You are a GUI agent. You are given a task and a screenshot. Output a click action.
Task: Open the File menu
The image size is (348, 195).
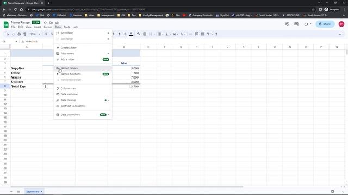coord(13,27)
